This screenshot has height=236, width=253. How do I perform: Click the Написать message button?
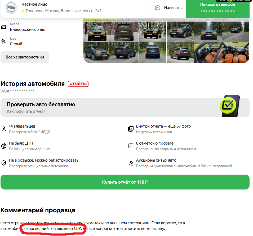point(168,8)
